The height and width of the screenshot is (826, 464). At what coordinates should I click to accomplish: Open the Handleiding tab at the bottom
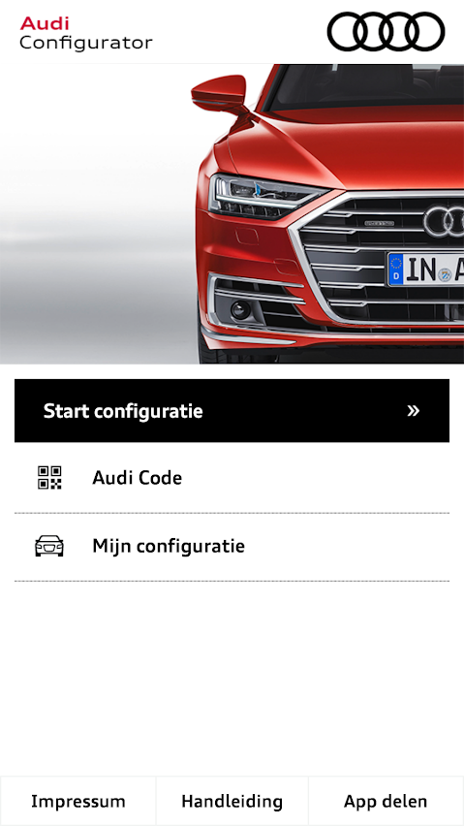[232, 801]
